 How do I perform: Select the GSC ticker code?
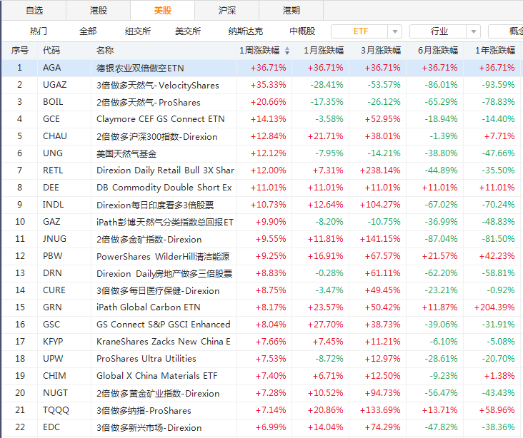click(x=51, y=324)
